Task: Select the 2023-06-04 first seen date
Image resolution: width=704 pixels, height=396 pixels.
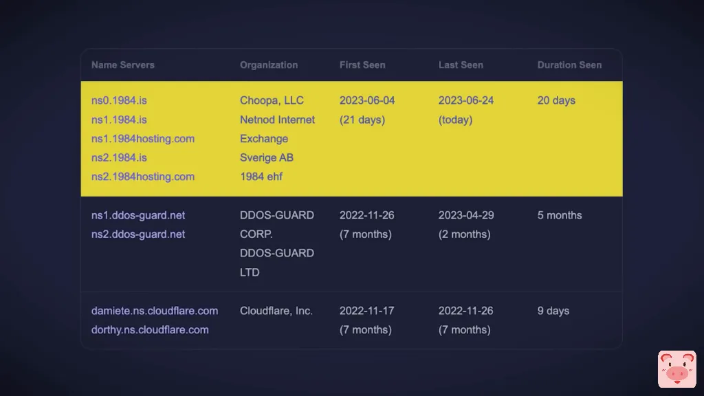Action: click(367, 100)
